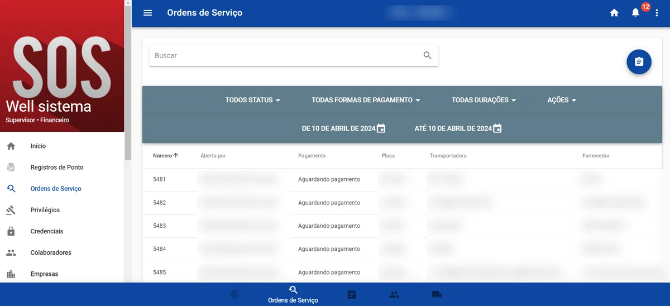Open the AÇÕES dropdown menu
This screenshot has height=306, width=670.
(562, 100)
